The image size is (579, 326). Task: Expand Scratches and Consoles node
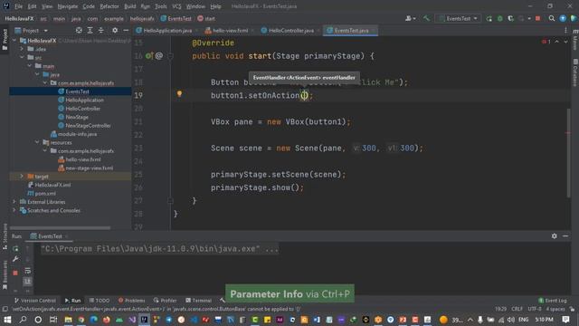[x=14, y=210]
